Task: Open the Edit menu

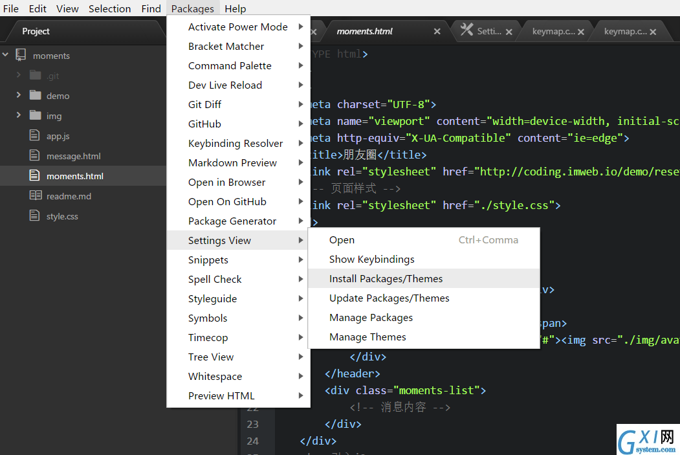Action: coord(38,8)
